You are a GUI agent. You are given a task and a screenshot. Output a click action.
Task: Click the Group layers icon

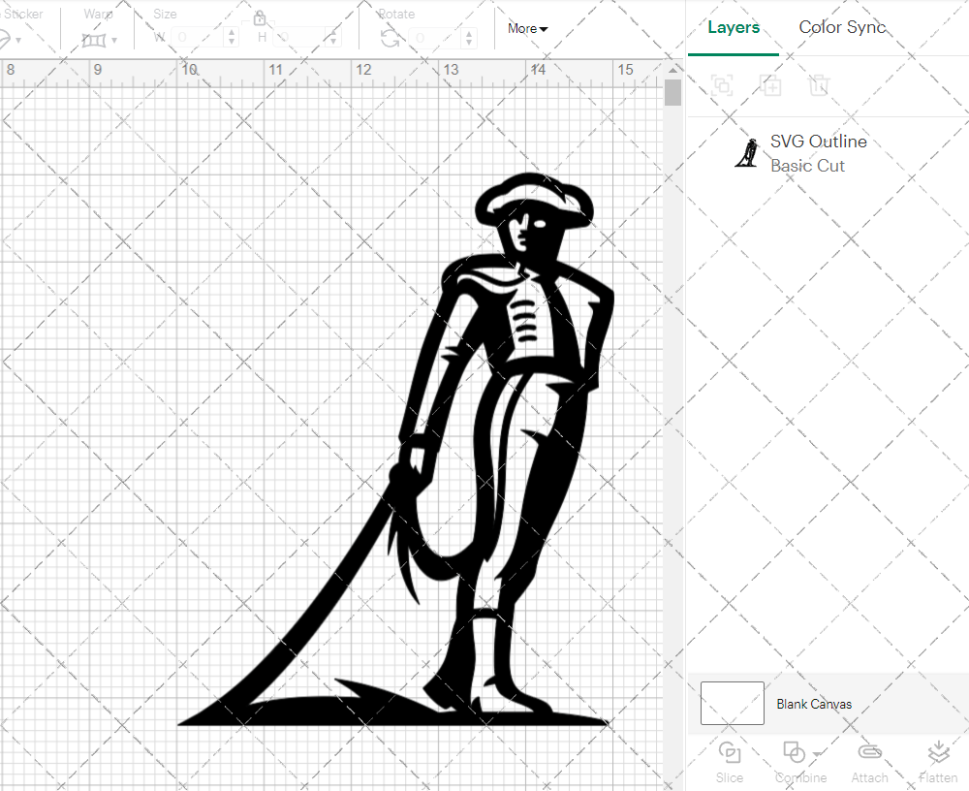coord(722,84)
